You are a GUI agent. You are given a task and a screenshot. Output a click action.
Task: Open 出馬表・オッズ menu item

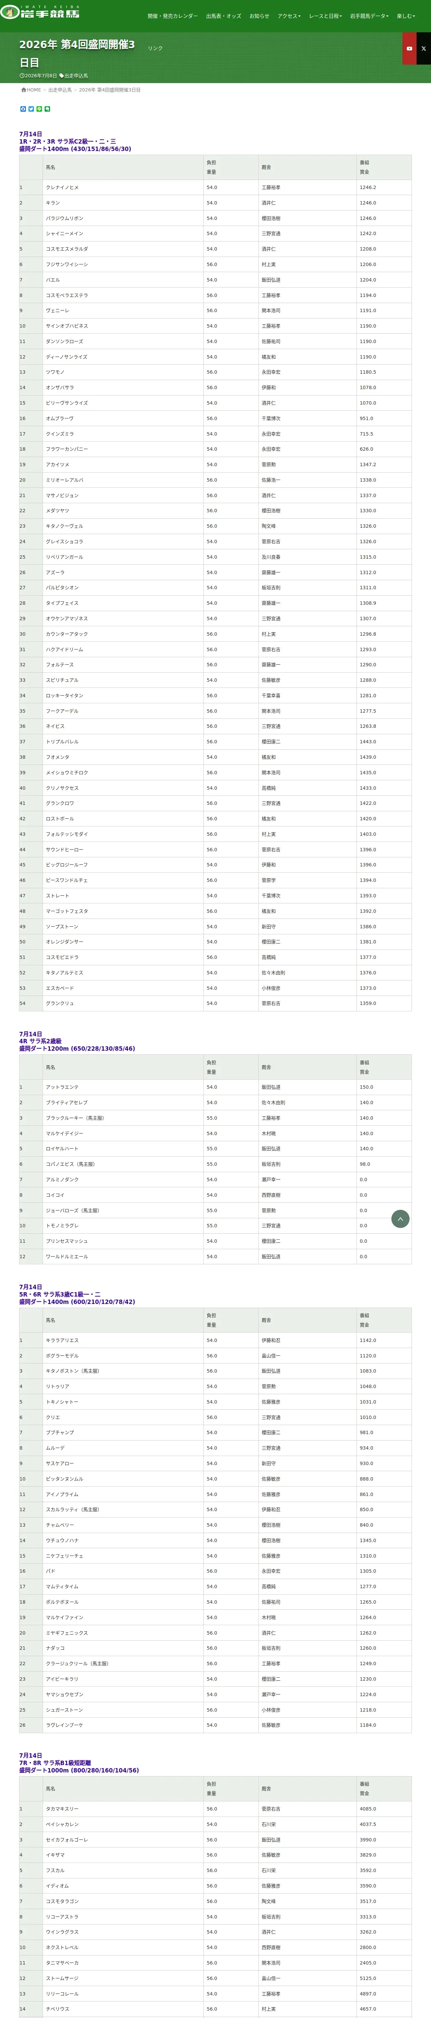click(224, 16)
